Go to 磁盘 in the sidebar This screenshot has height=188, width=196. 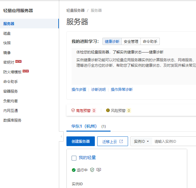tap(7, 33)
